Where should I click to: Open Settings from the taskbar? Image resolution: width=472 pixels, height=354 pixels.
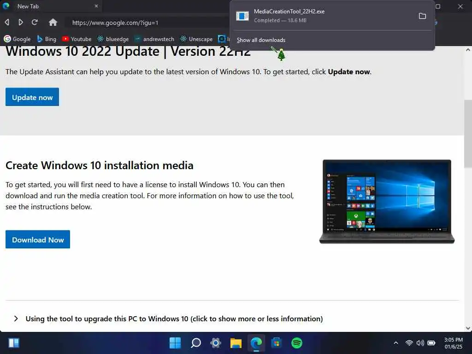(216, 343)
